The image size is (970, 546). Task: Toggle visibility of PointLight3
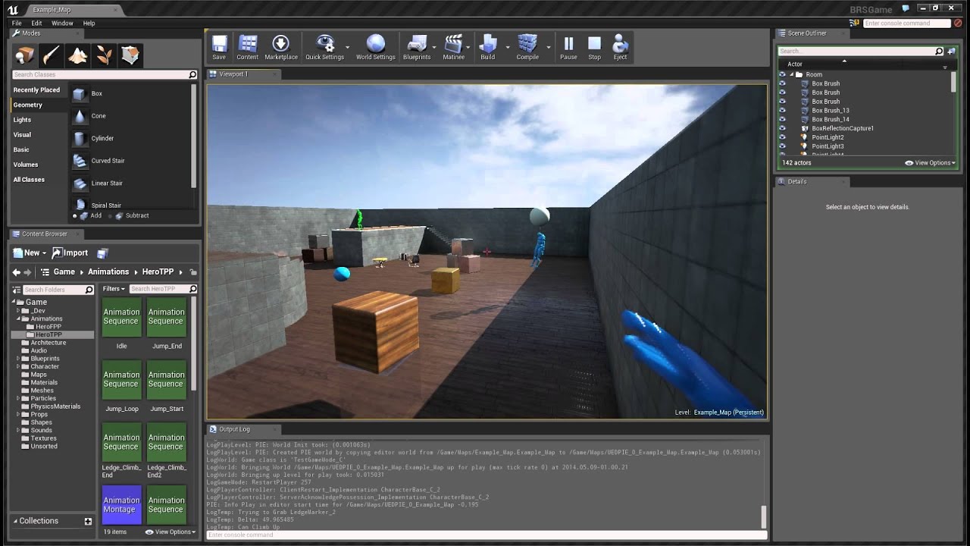pos(783,146)
